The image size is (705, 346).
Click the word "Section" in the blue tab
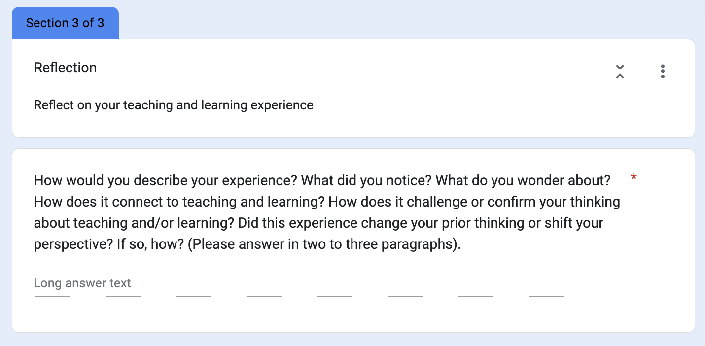click(x=47, y=23)
